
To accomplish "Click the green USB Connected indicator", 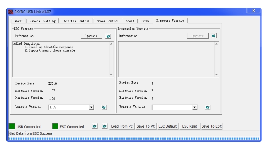I will tap(12, 126).
